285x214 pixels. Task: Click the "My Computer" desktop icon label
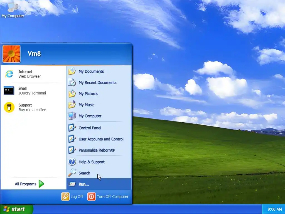(13, 16)
